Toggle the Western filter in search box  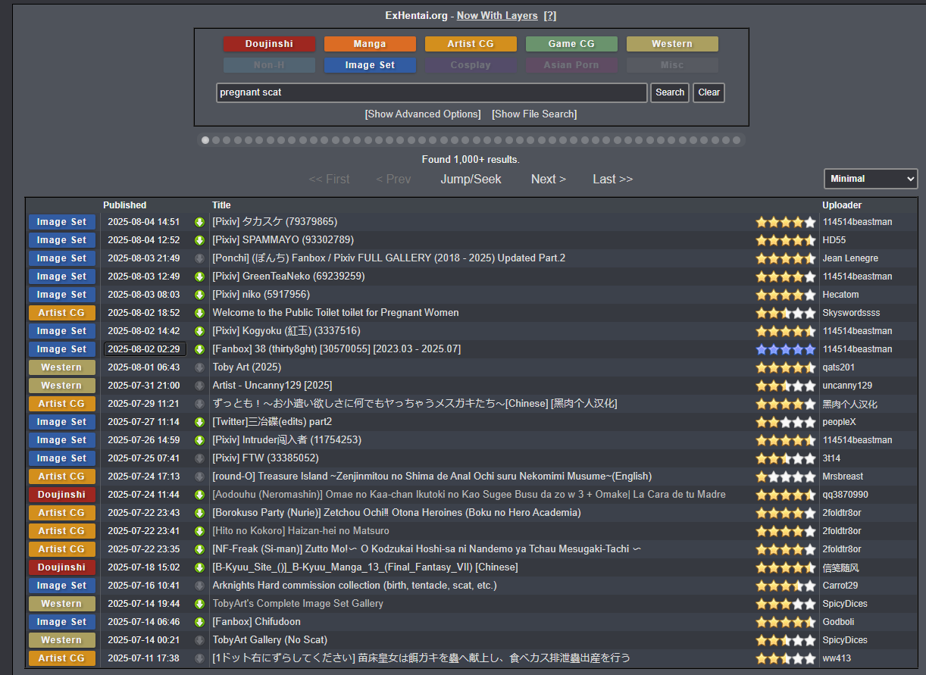coord(672,44)
